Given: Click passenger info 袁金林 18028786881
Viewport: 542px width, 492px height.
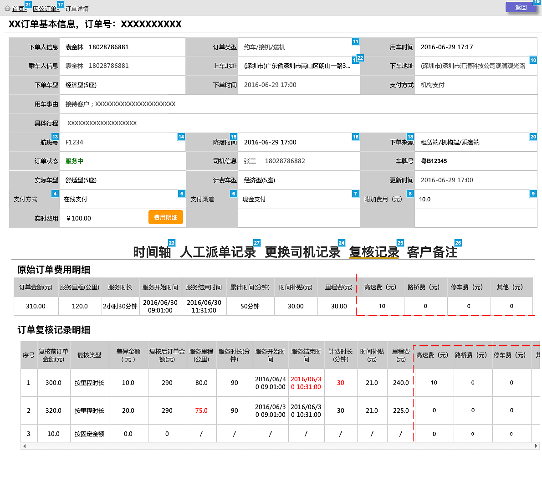Looking at the screenshot, I should point(97,66).
